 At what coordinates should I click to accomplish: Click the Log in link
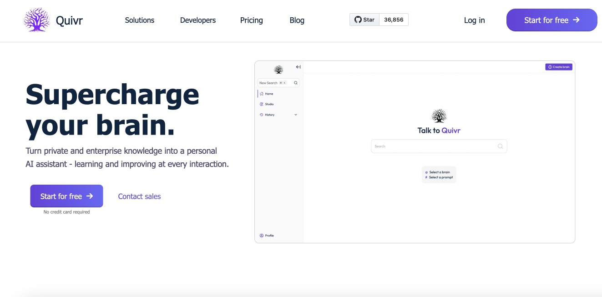click(475, 20)
